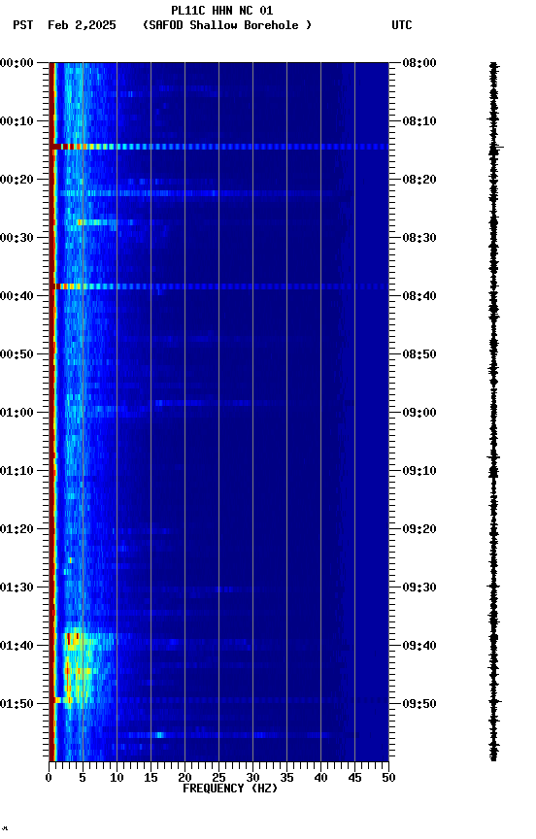
Task: Click the bright low-frequency patch around 09:40–09:50
Action: pos(81,669)
